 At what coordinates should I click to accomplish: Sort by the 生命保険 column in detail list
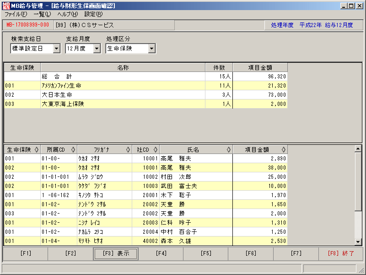pos(22,150)
